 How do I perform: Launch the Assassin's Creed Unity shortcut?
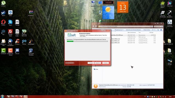point(170,23)
